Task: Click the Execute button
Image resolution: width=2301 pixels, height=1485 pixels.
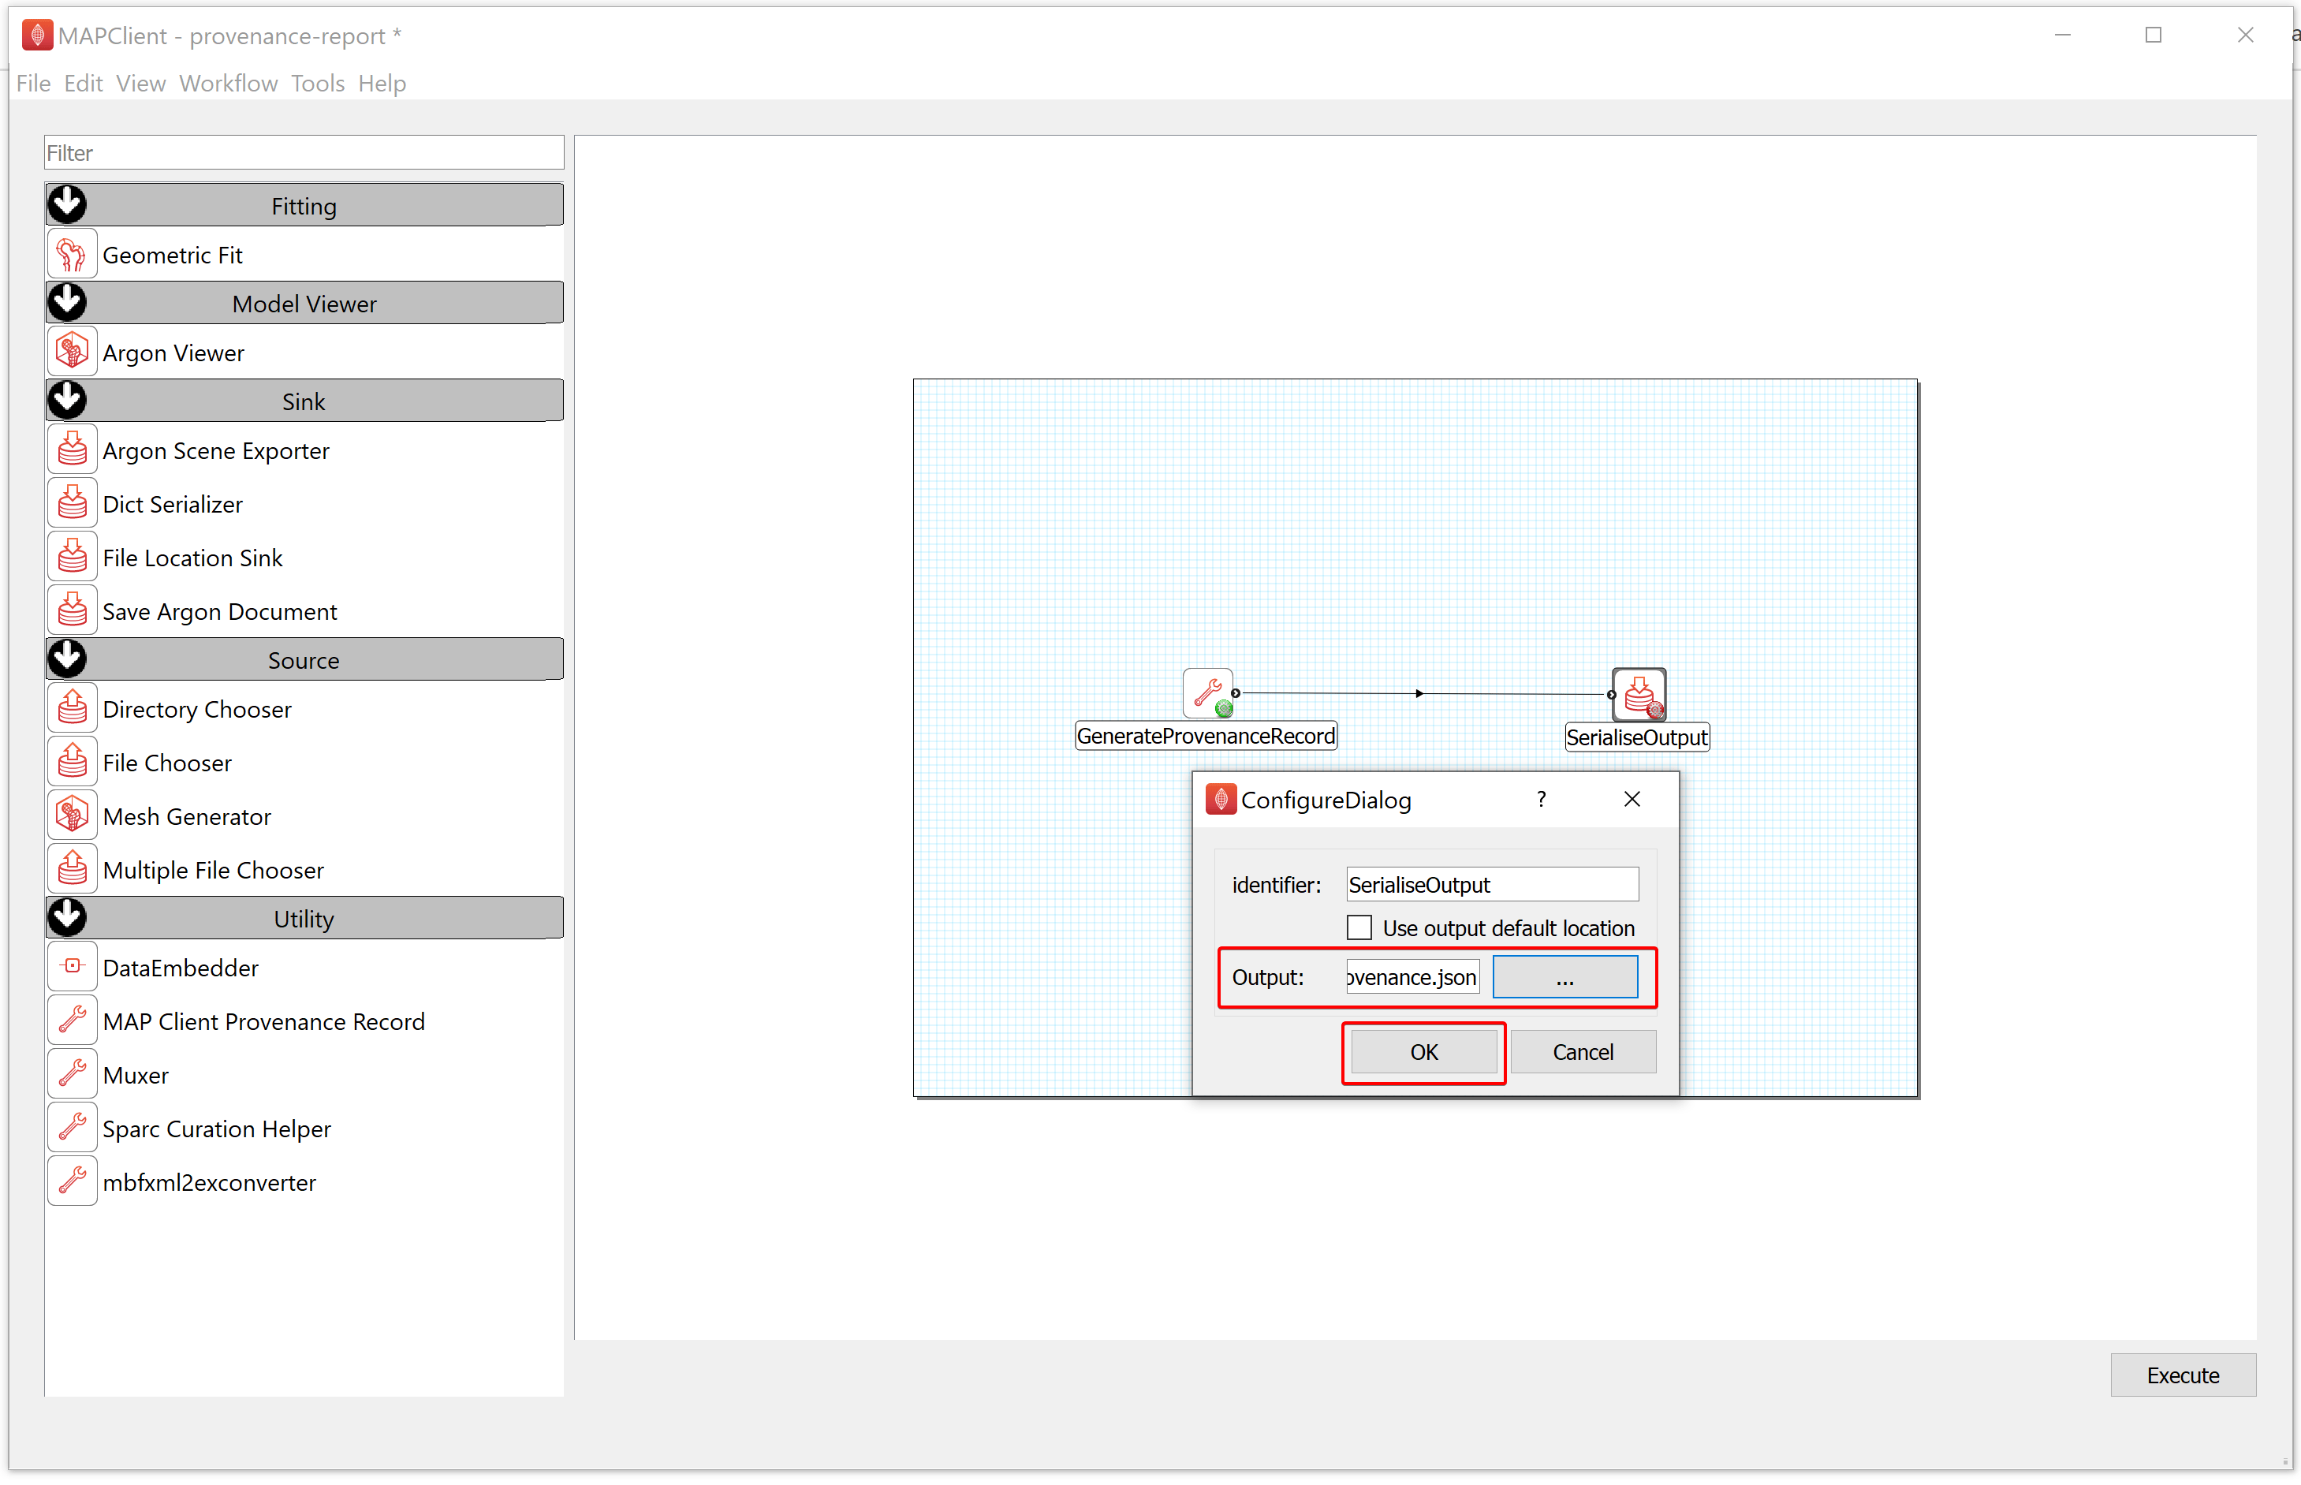Action: (x=2181, y=1375)
